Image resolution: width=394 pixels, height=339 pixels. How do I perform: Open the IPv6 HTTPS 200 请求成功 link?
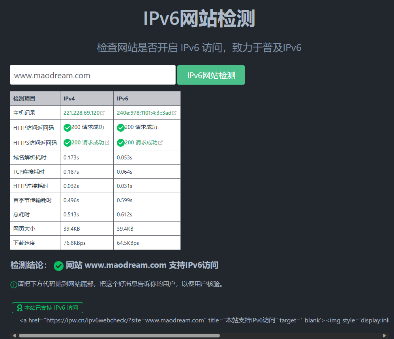click(141, 142)
